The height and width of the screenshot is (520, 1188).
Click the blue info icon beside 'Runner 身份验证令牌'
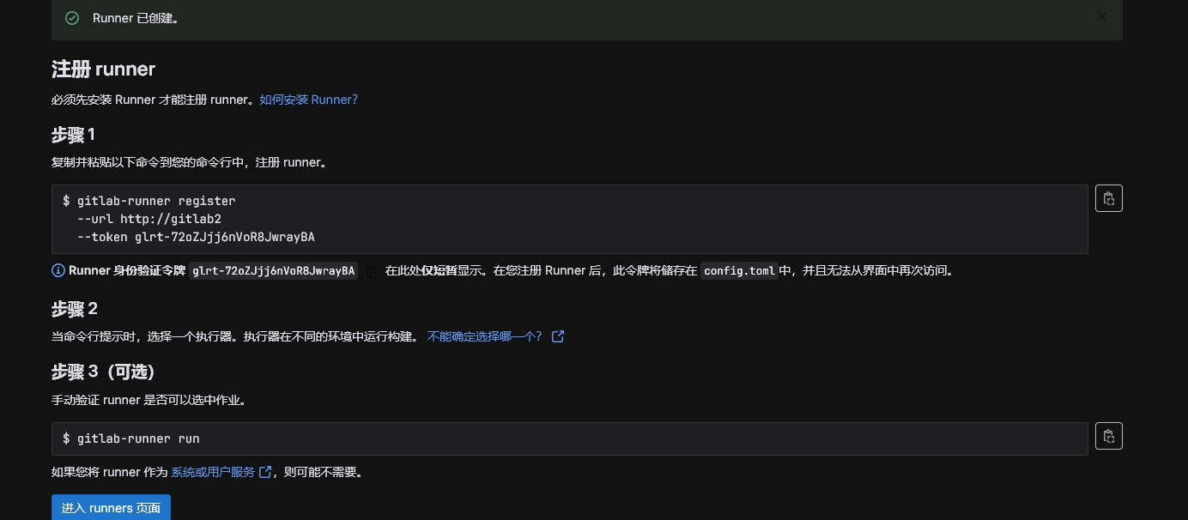58,270
